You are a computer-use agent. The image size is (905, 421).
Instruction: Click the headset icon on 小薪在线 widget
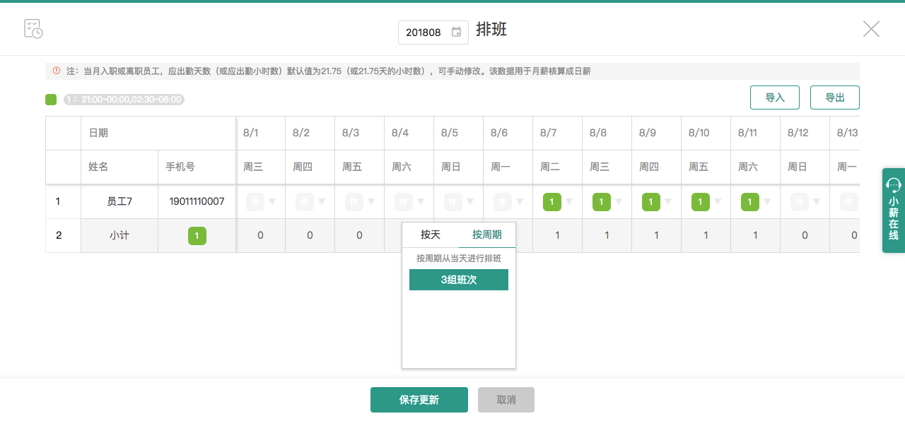[894, 186]
